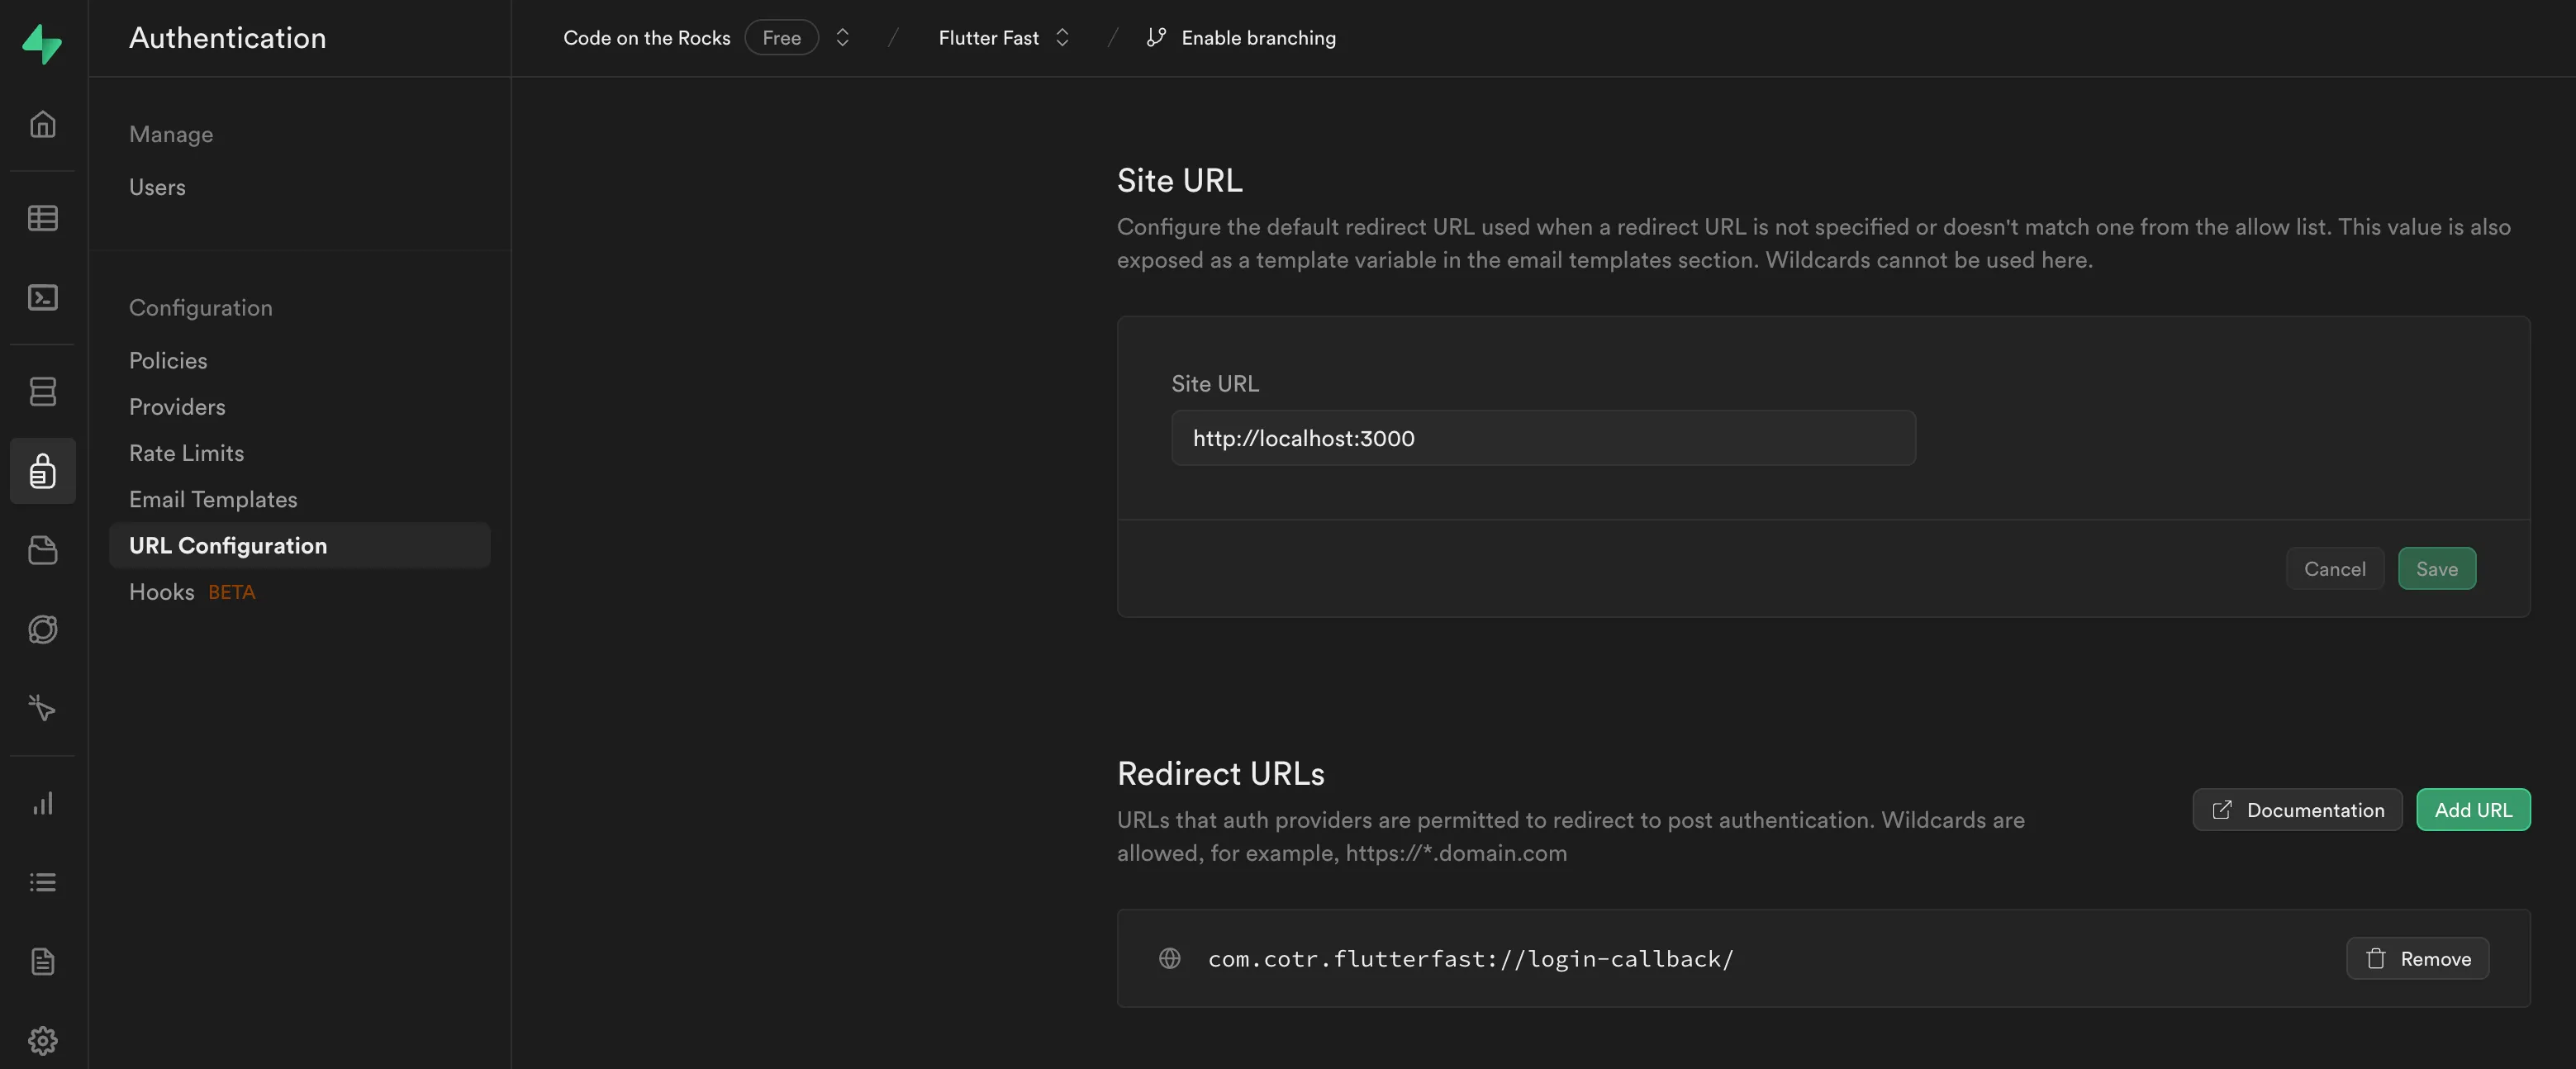Open the Storage bucket icon
Viewport: 2576px width, 1069px height.
(42, 550)
